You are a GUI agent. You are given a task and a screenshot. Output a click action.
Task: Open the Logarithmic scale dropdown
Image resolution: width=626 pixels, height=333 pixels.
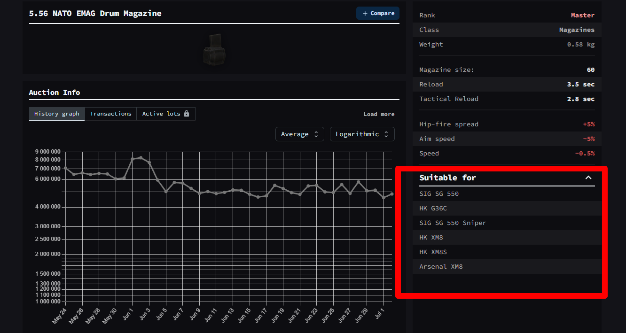(362, 134)
